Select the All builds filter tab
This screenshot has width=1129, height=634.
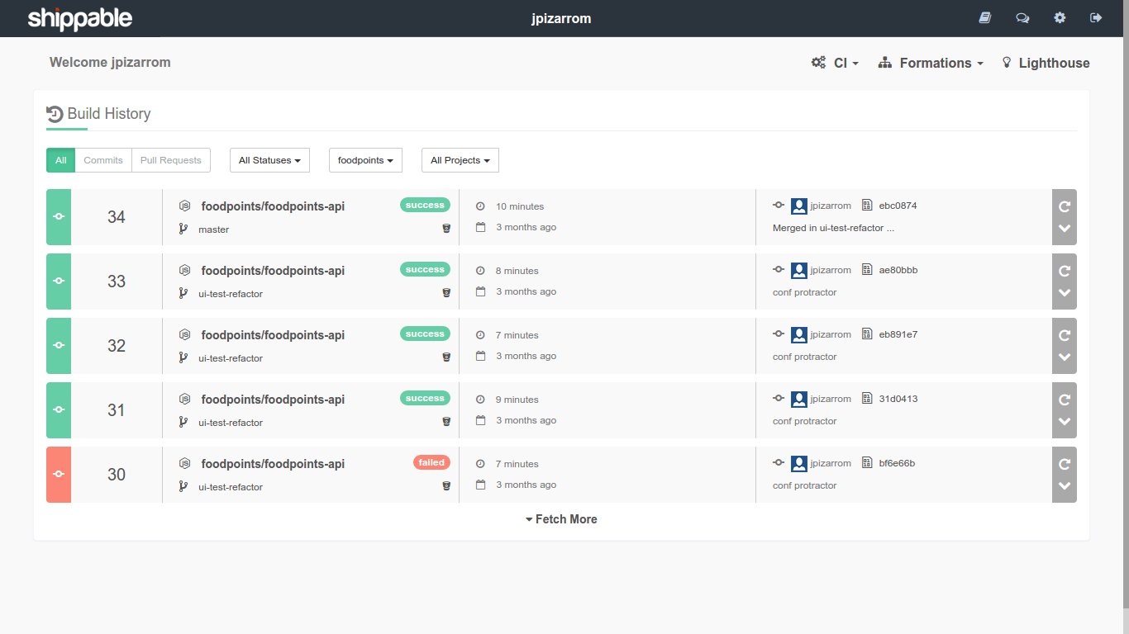pyautogui.click(x=61, y=160)
